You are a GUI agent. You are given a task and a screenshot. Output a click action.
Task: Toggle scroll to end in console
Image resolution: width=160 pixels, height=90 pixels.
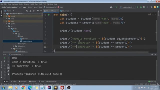click(x=8, y=68)
